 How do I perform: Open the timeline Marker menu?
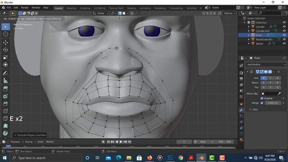pos(50,142)
